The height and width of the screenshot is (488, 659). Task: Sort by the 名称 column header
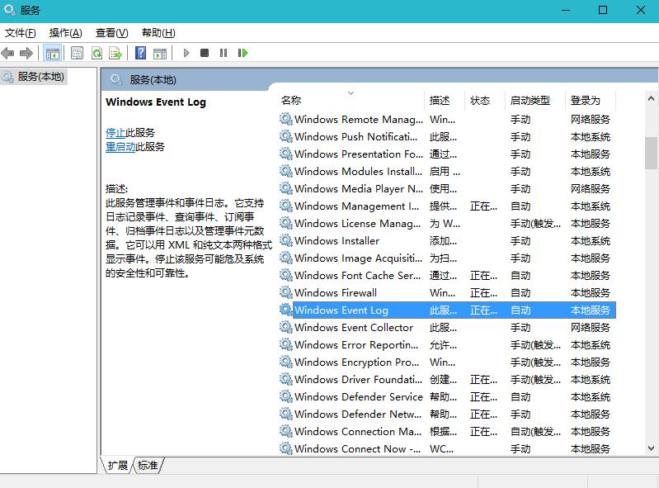291,101
